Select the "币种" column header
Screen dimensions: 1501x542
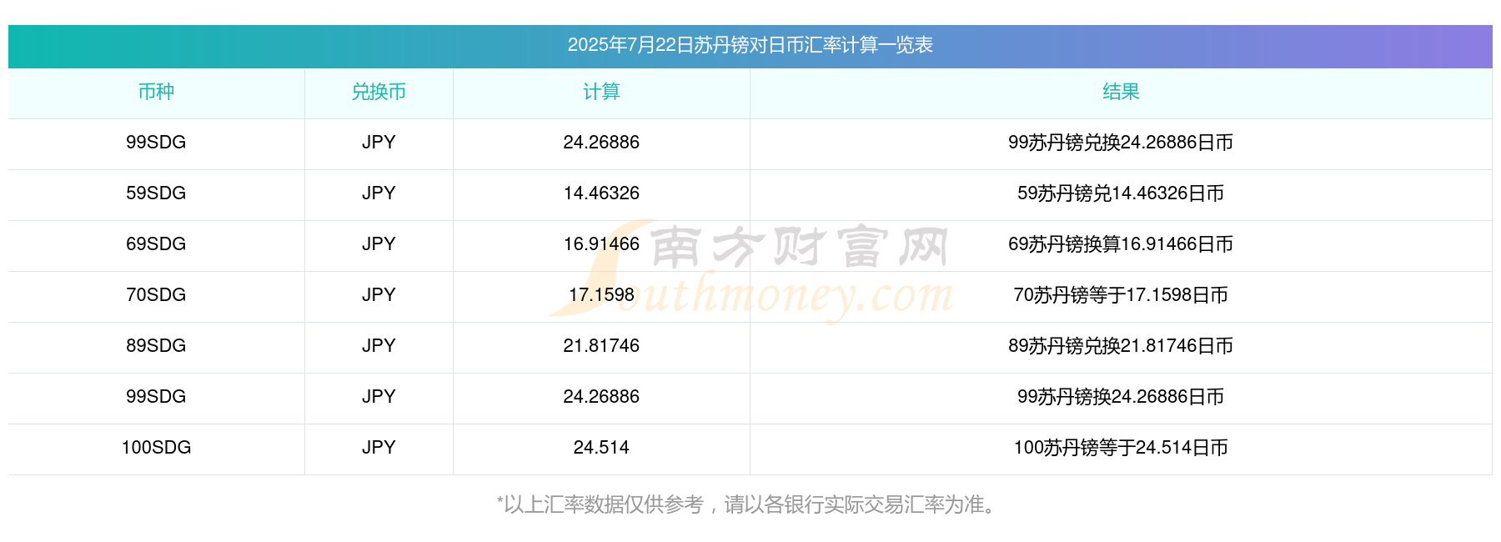pos(156,92)
